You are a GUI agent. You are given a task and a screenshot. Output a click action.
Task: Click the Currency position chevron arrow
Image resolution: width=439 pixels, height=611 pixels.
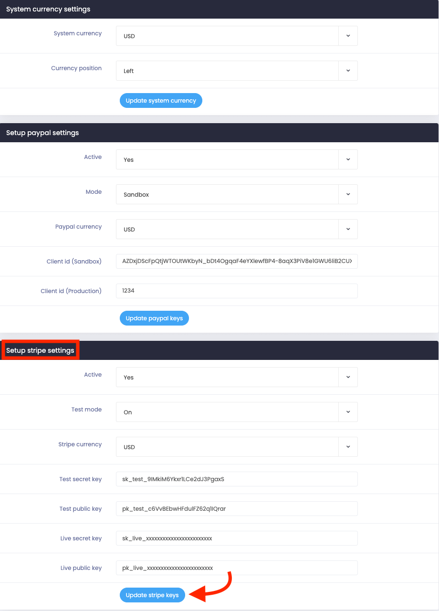[348, 71]
